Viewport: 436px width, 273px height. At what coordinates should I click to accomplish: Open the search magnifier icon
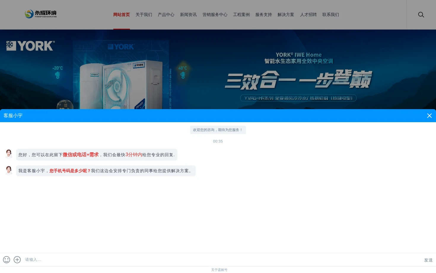(421, 14)
